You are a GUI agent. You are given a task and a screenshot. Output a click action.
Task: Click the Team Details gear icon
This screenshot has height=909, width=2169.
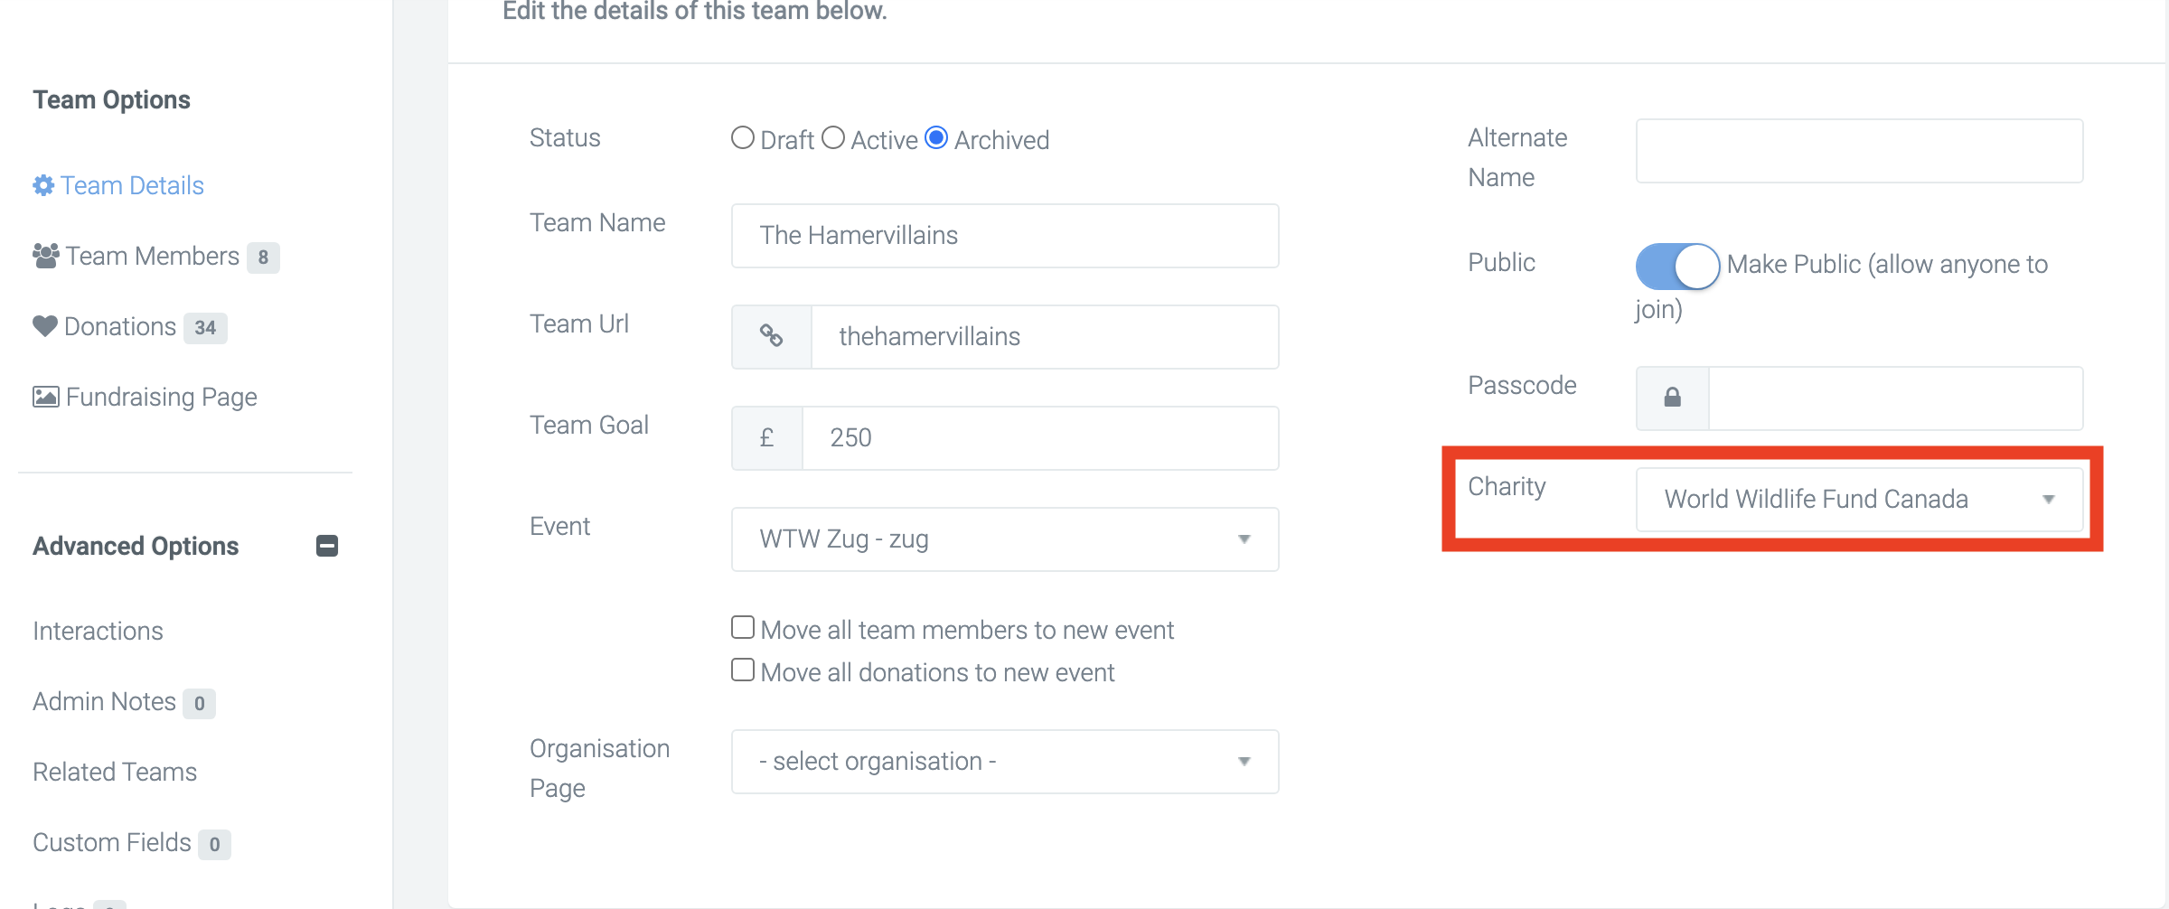coord(43,185)
